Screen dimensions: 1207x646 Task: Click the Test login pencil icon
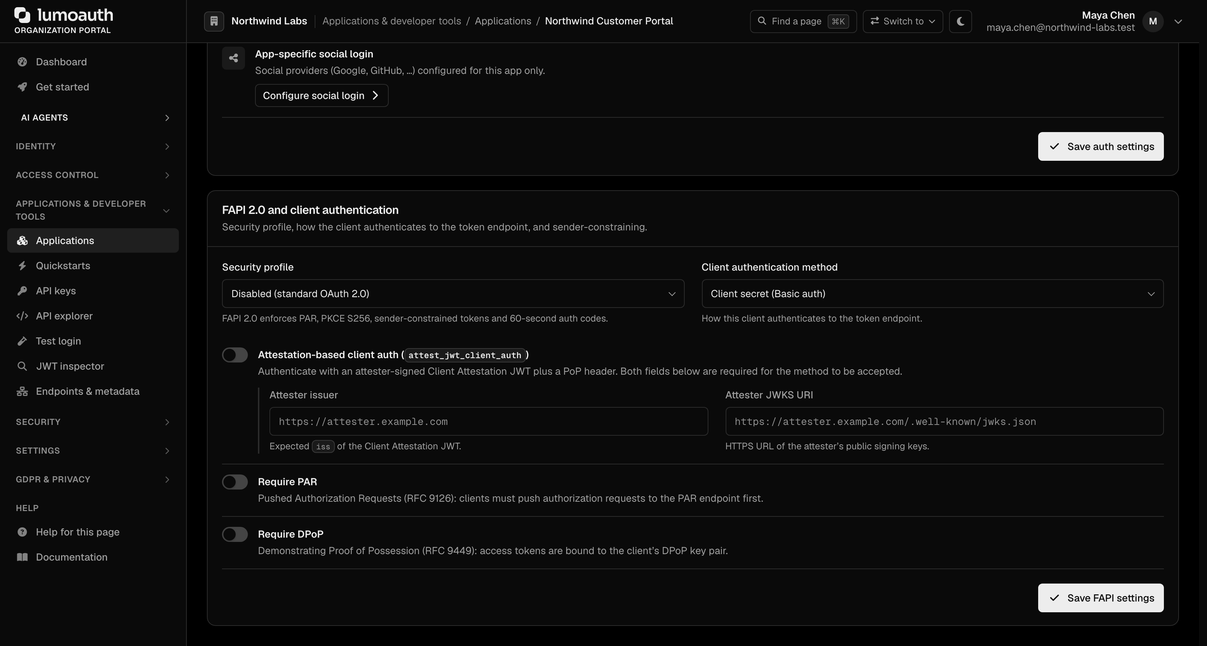pos(22,341)
